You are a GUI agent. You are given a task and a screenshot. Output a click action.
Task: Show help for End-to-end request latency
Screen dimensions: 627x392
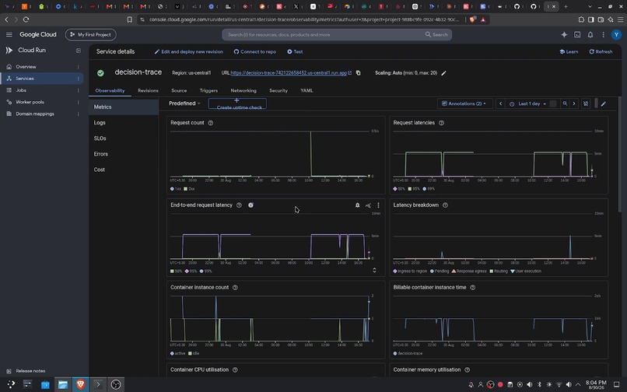click(x=239, y=205)
